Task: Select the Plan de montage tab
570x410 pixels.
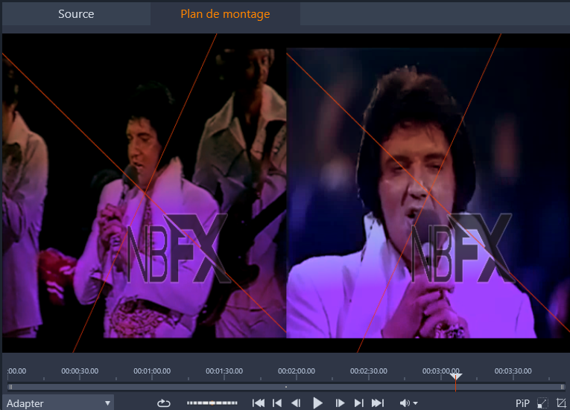Action: click(x=225, y=14)
